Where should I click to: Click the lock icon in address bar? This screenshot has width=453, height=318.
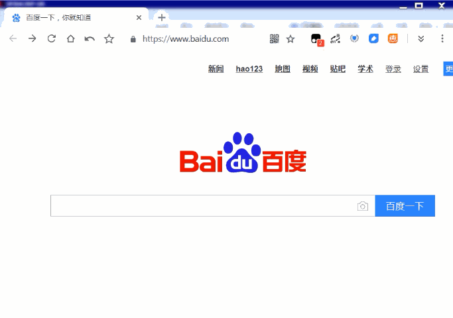pyautogui.click(x=133, y=39)
